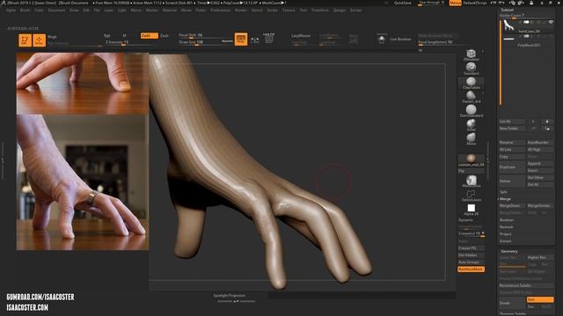Expand the Project section

click(506, 234)
